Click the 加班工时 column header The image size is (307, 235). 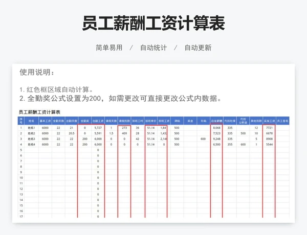[x=138, y=121]
